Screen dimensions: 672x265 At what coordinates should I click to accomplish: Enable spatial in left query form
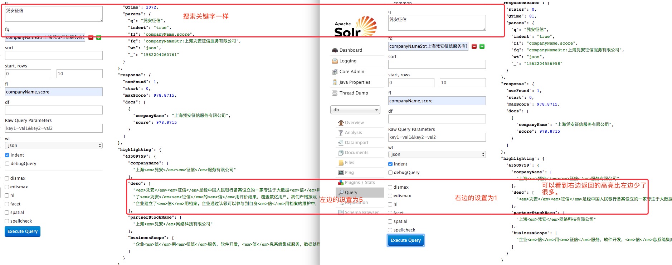[7, 213]
